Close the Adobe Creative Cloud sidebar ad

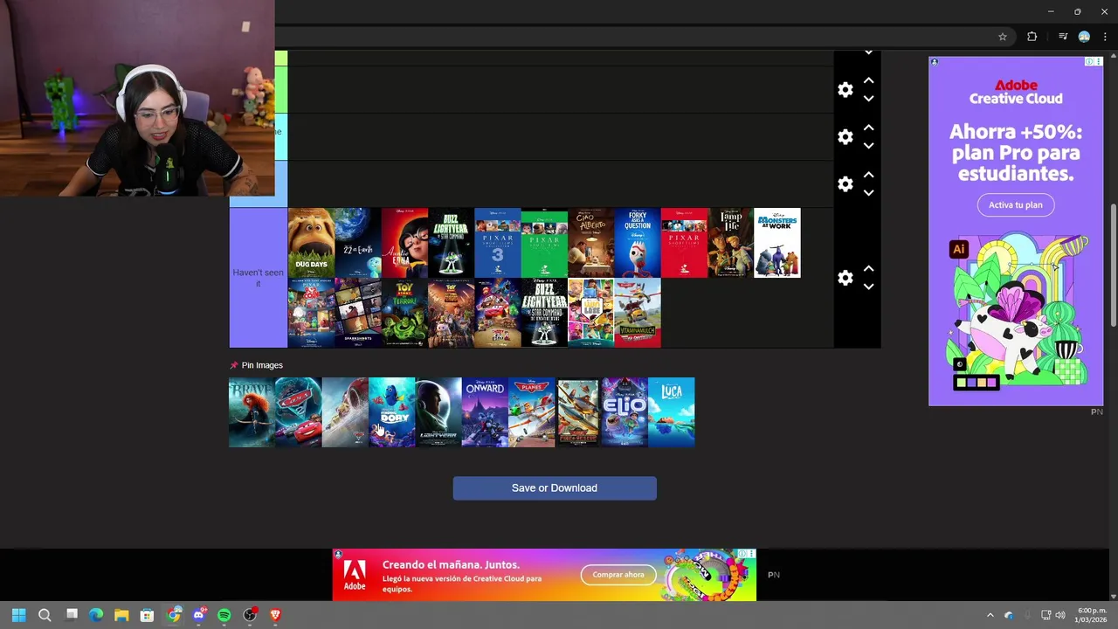(1098, 62)
